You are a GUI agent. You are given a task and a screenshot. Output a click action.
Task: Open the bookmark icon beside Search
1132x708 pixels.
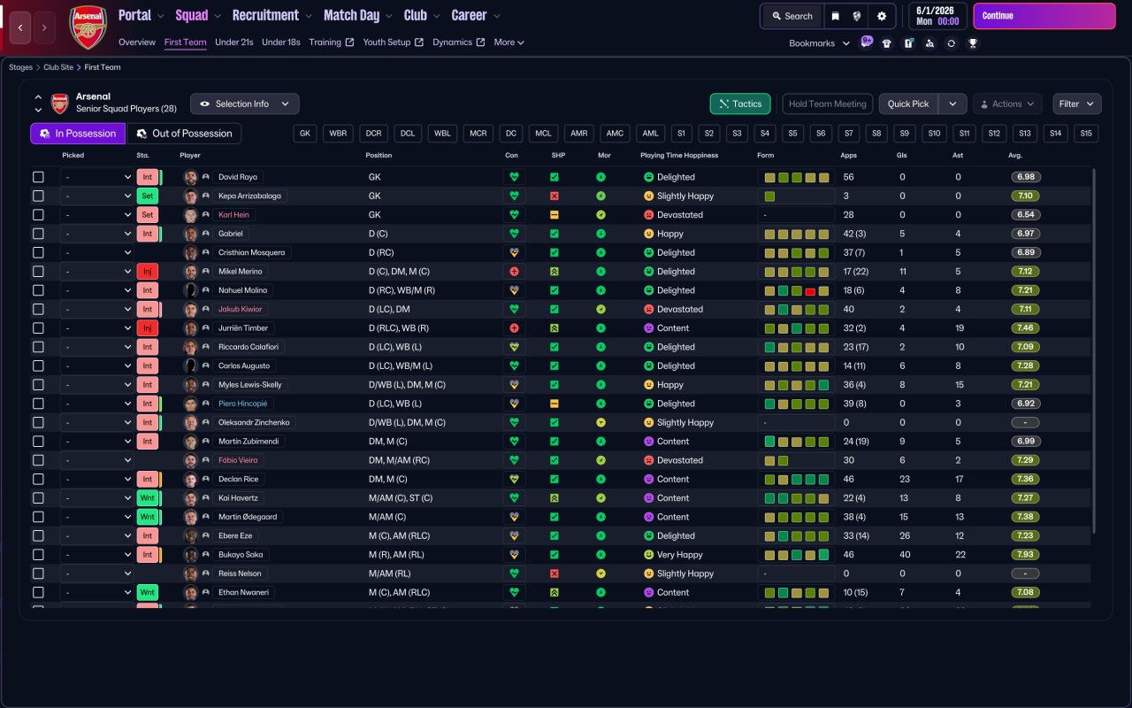(x=835, y=16)
